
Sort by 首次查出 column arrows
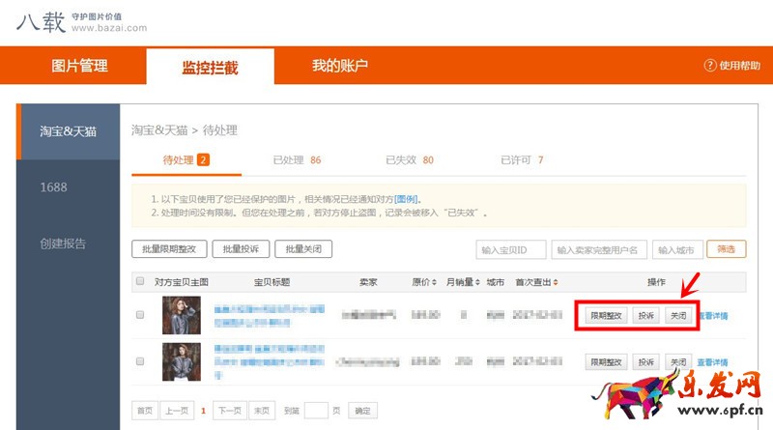tap(556, 282)
